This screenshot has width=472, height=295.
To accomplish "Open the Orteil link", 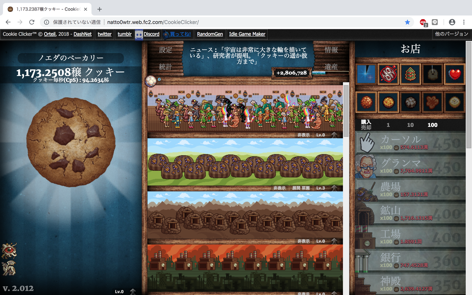I will point(50,34).
